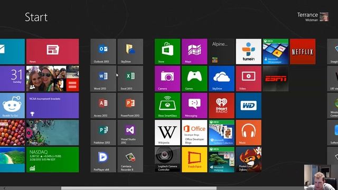Screen dimensions: 338x190
Task: Open the News tile
Action: point(53,52)
